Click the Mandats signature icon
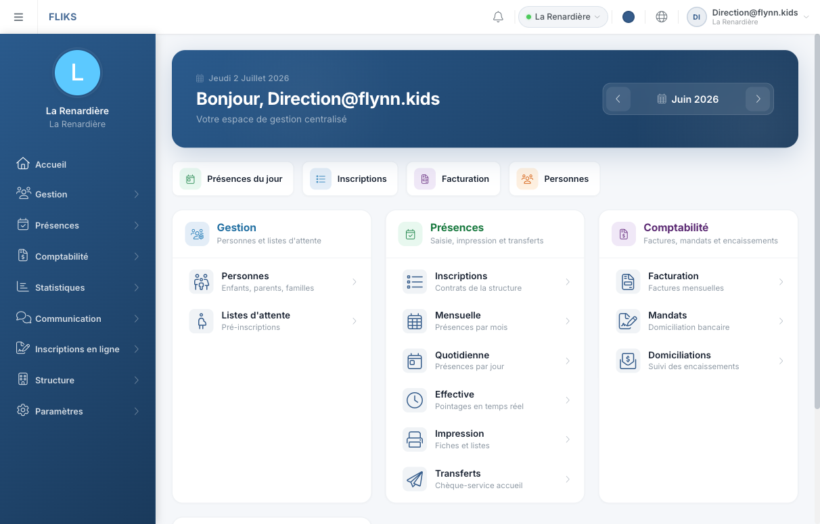 coord(628,321)
